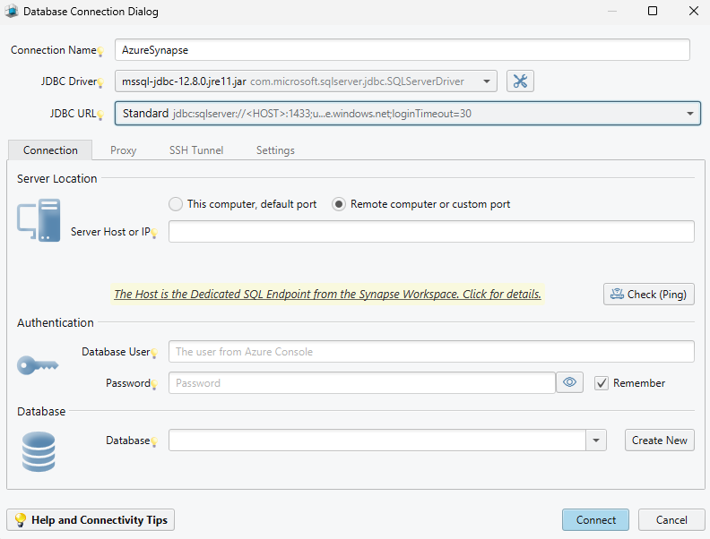710x539 pixels.
Task: Click the lightbulb tip beside Connection Name
Action: coord(101,52)
